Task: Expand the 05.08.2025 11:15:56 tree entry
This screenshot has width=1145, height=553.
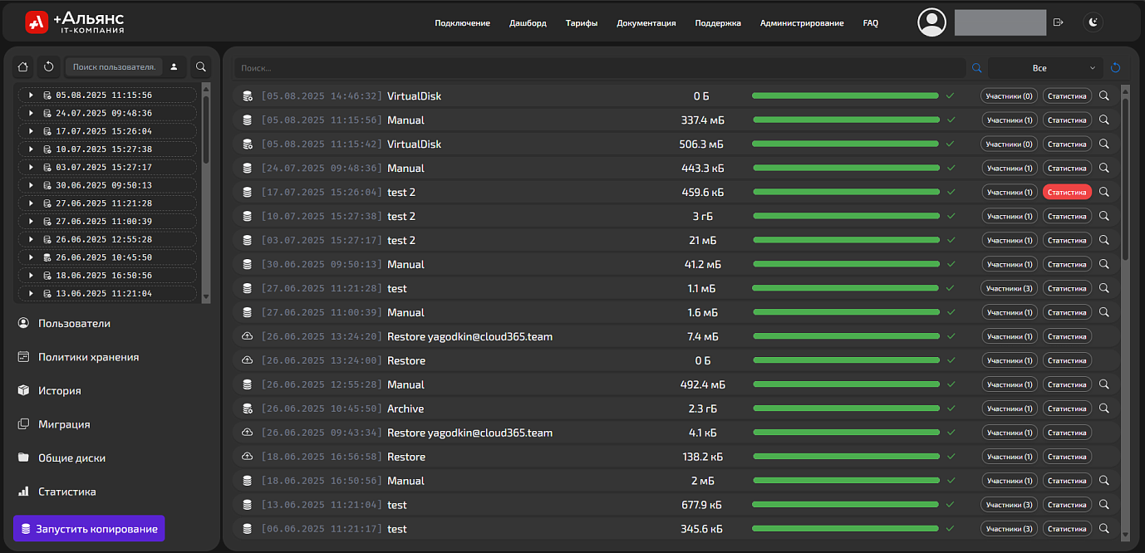Action: (x=31, y=95)
